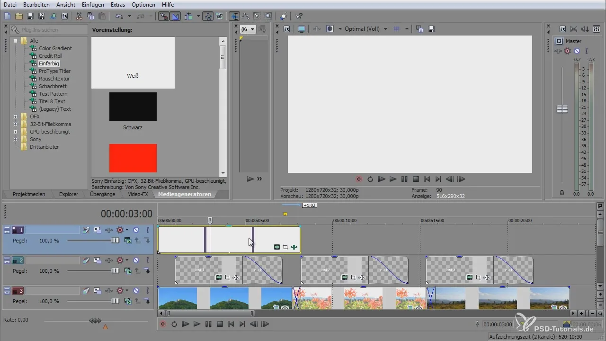Create a new project via toolbar icon
This screenshot has width=606, height=341.
tap(7, 16)
